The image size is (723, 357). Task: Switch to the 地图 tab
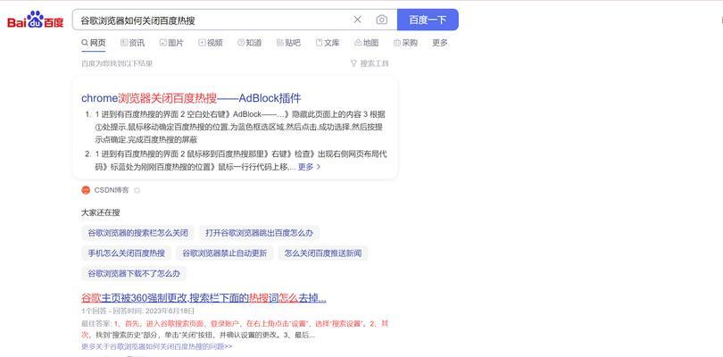367,43
